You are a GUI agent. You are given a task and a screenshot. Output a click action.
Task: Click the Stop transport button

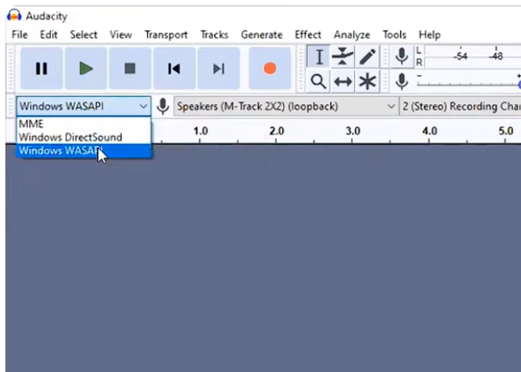[130, 69]
